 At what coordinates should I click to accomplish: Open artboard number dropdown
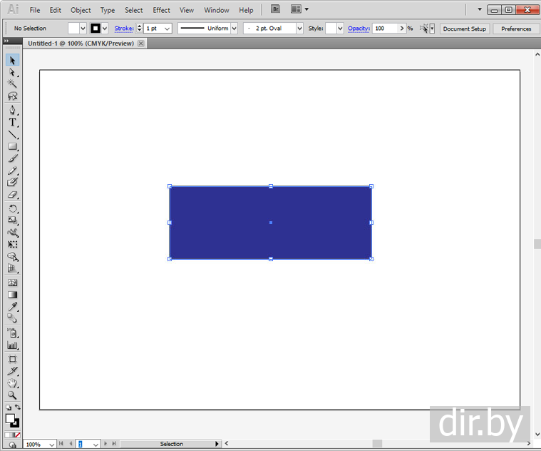pyautogui.click(x=96, y=445)
